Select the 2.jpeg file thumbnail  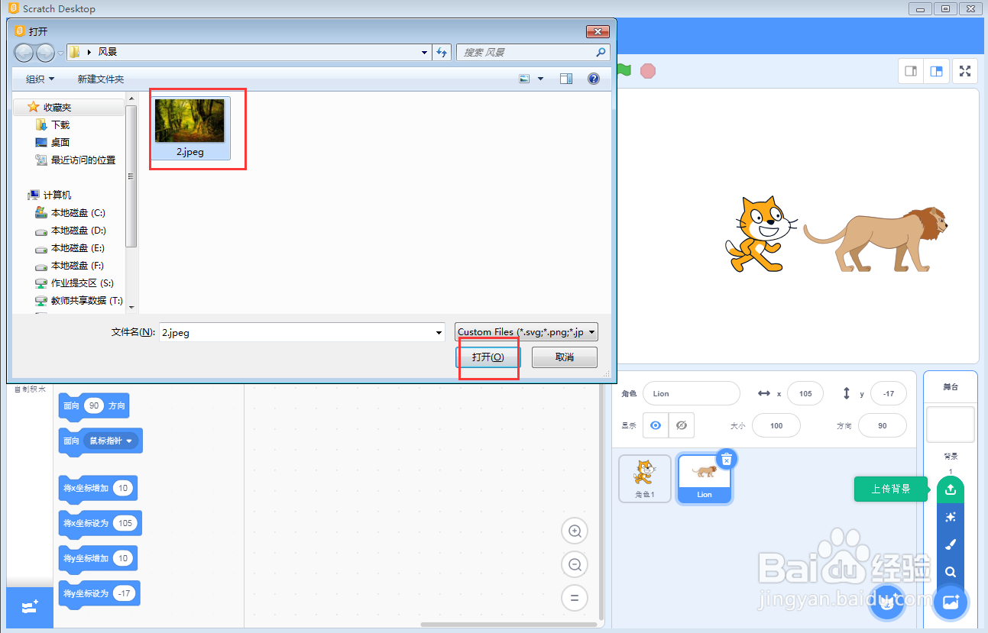(x=190, y=127)
